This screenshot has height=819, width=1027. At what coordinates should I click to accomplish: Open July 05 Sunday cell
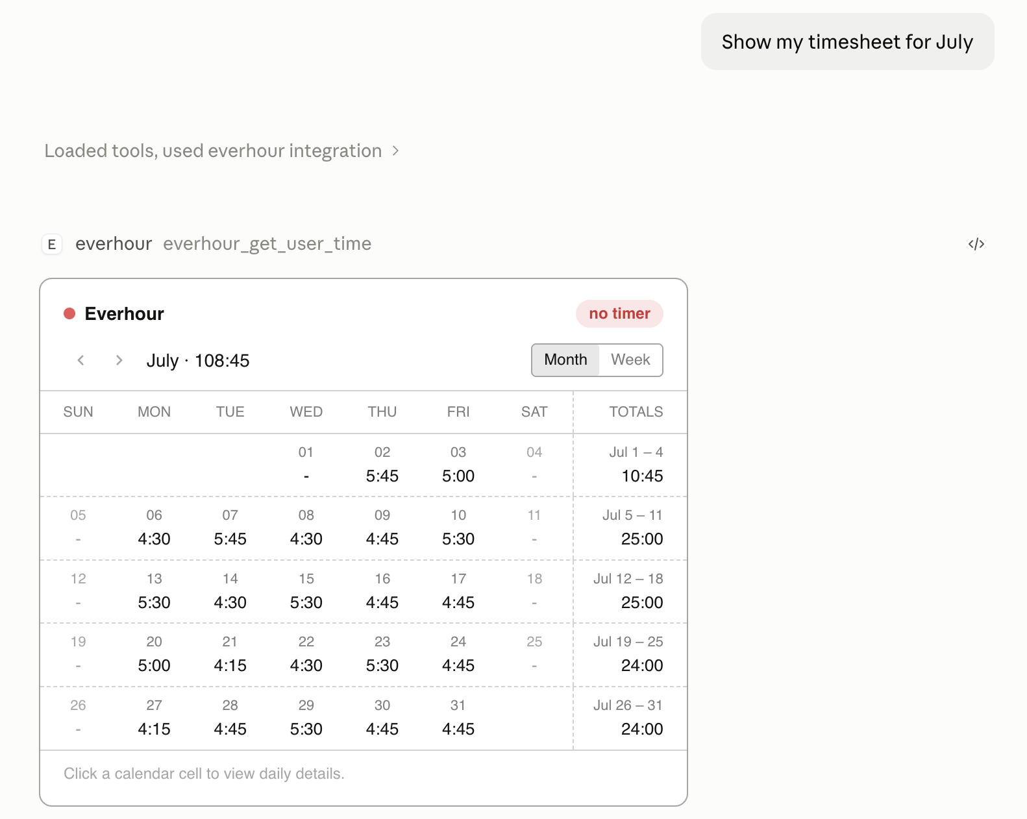78,528
